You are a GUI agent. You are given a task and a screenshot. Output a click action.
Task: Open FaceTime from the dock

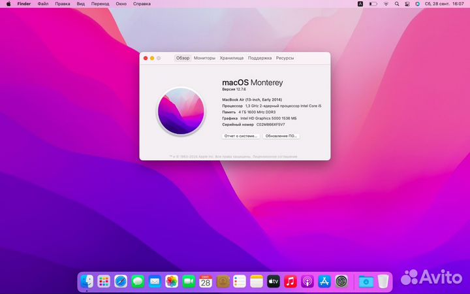pos(189,282)
